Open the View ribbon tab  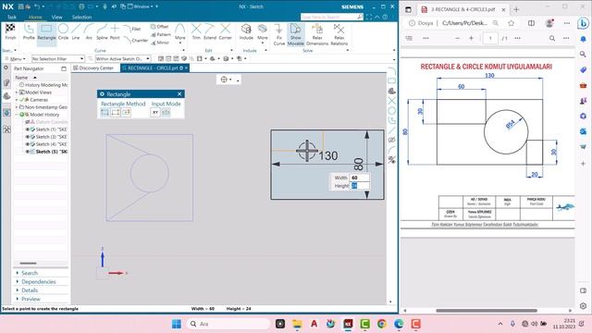pos(57,17)
